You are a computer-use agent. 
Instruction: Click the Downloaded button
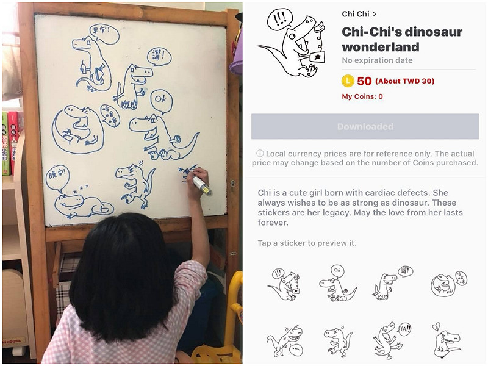click(365, 126)
